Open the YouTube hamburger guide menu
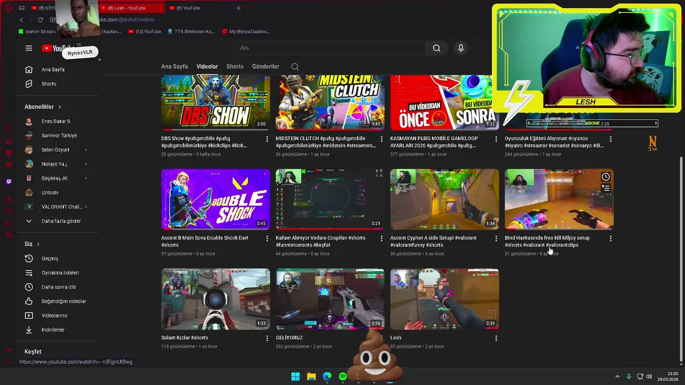Image resolution: width=685 pixels, height=385 pixels. point(29,48)
